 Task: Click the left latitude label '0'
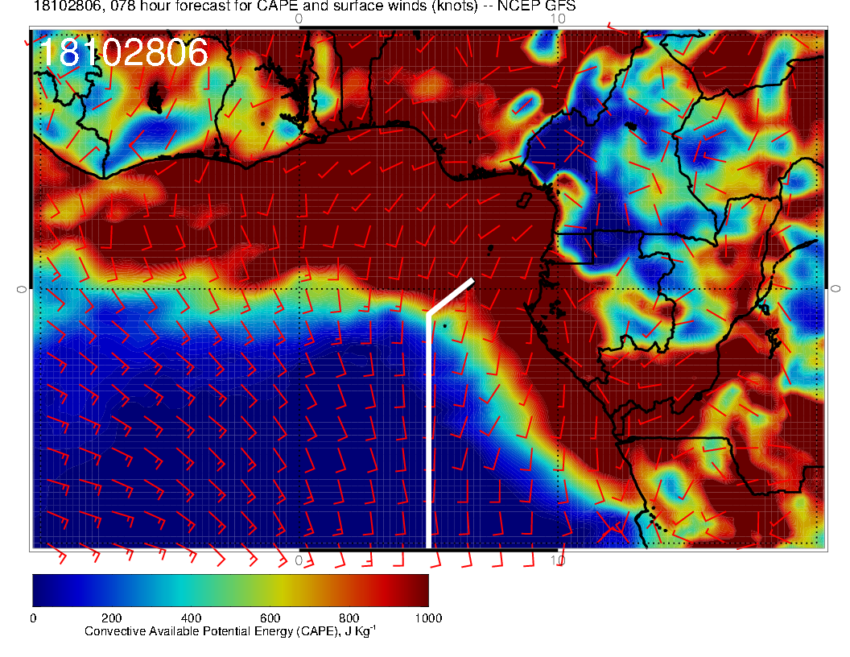pyautogui.click(x=21, y=290)
